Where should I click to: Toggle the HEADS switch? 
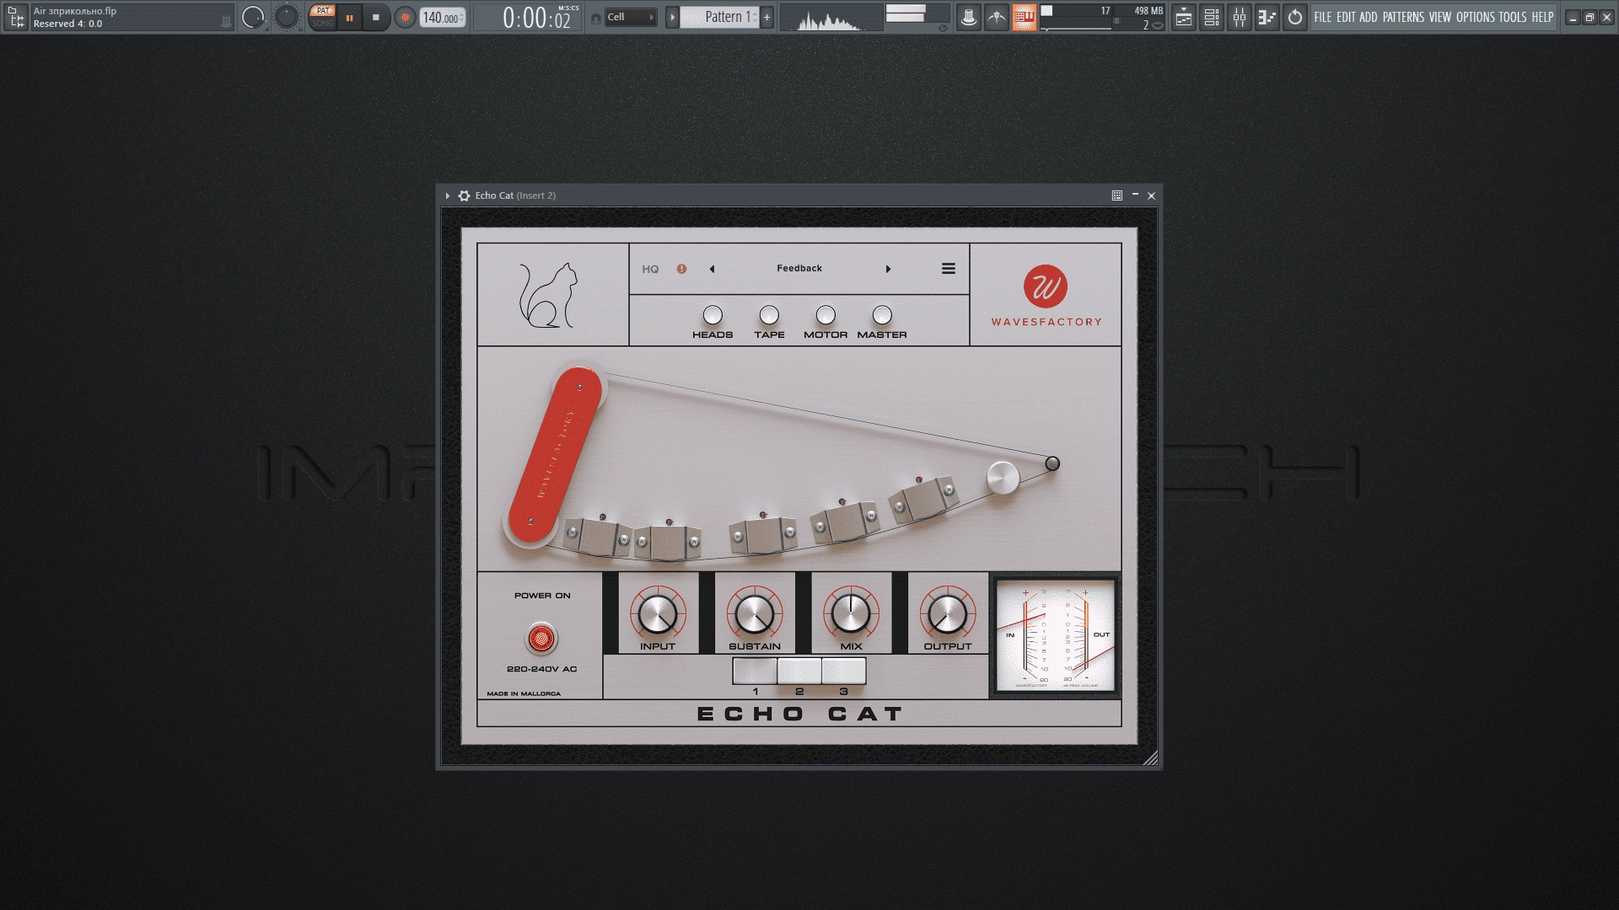[713, 315]
